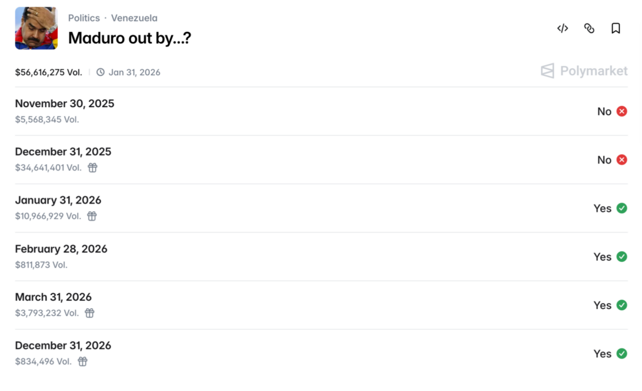The width and height of the screenshot is (642, 391).
Task: Open the Politics category link
Action: click(x=84, y=18)
